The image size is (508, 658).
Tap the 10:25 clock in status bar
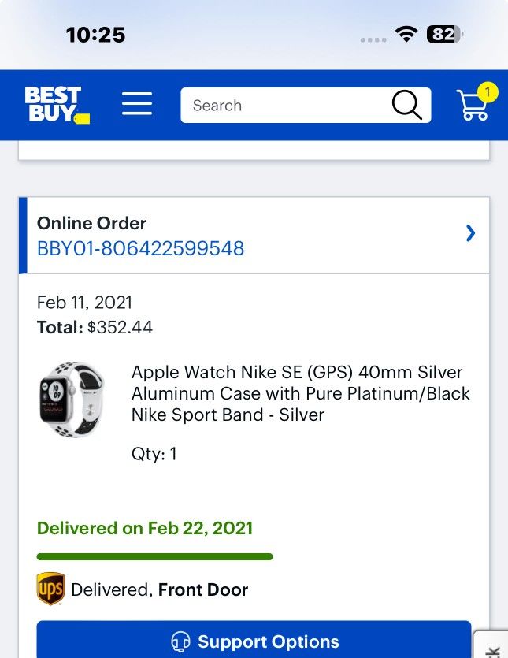click(x=95, y=35)
